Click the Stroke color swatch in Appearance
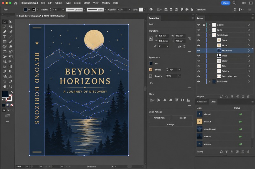This screenshot has width=255, height=169. pyautogui.click(x=151, y=69)
